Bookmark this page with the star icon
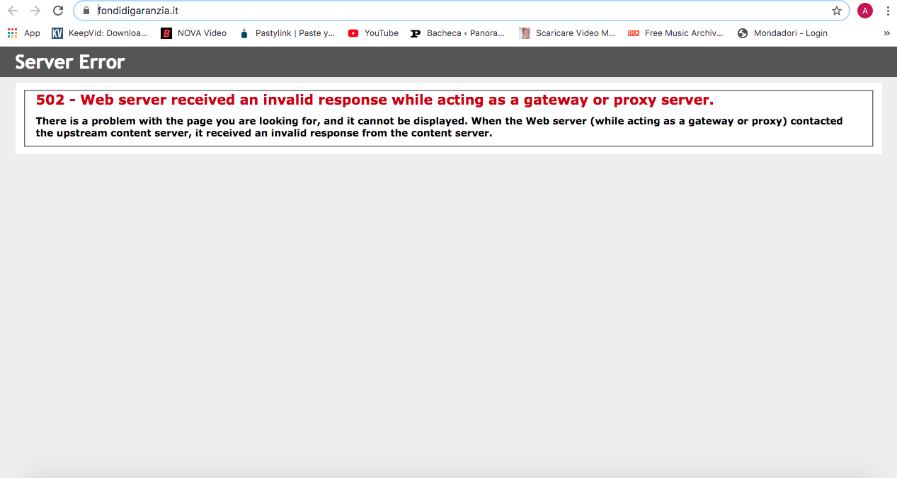Image resolution: width=897 pixels, height=478 pixels. (836, 11)
